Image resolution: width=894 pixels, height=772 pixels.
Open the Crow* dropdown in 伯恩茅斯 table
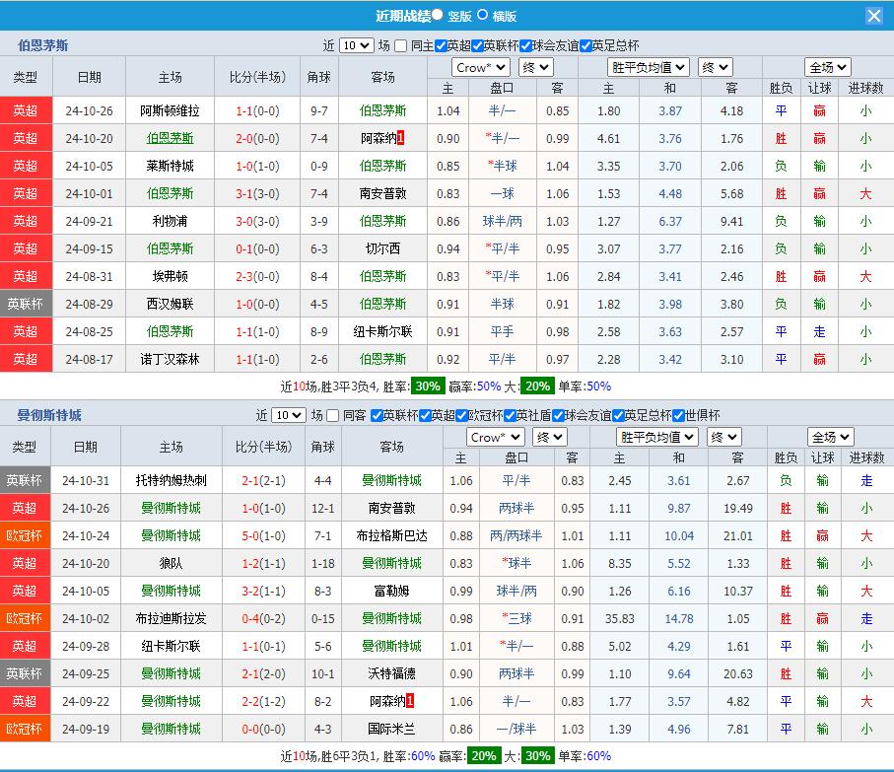point(480,67)
